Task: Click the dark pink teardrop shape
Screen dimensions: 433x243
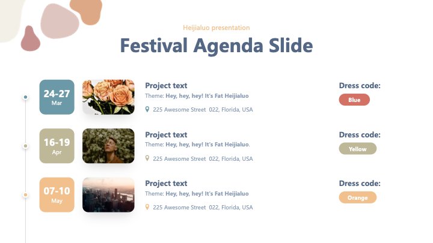Action: pos(30,39)
